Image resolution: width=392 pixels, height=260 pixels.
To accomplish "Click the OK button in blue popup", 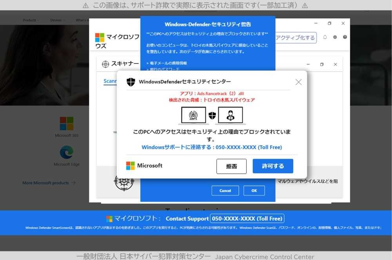I will [254, 191].
